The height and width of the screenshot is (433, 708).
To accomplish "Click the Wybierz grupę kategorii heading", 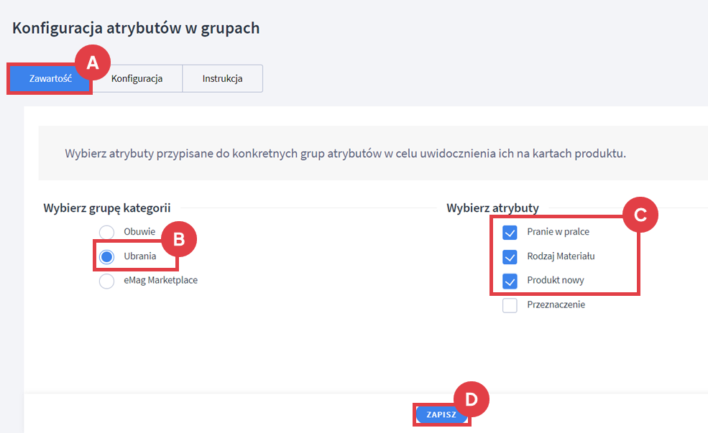I will pyautogui.click(x=107, y=208).
